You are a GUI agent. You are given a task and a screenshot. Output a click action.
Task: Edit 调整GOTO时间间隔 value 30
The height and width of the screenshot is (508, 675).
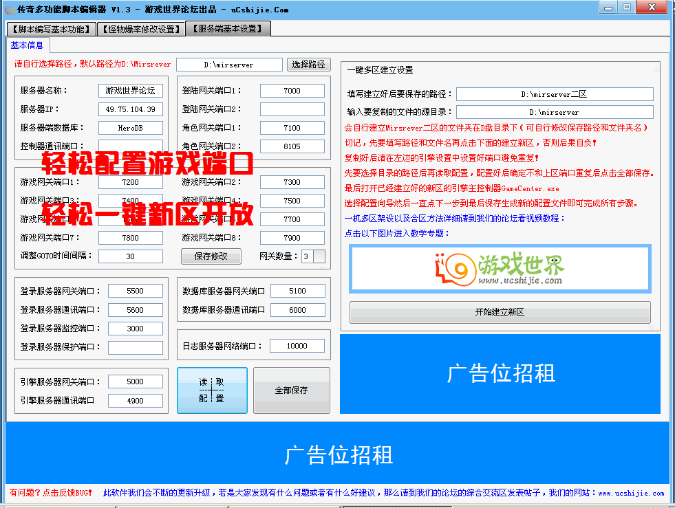click(131, 256)
